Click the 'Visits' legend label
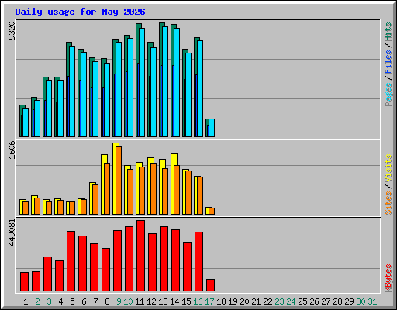The height and width of the screenshot is (310, 397). coord(388,169)
